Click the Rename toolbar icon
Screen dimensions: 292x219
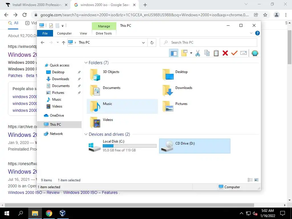(x=244, y=53)
